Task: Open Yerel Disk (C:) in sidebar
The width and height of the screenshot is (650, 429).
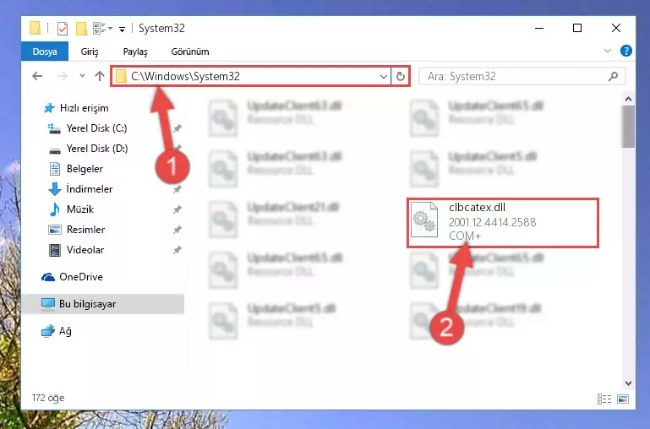Action: click(96, 128)
